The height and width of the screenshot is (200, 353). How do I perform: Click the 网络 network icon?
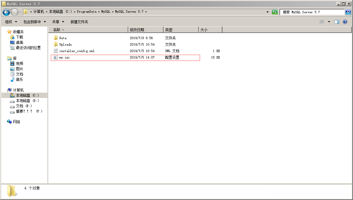pyautogui.click(x=9, y=122)
